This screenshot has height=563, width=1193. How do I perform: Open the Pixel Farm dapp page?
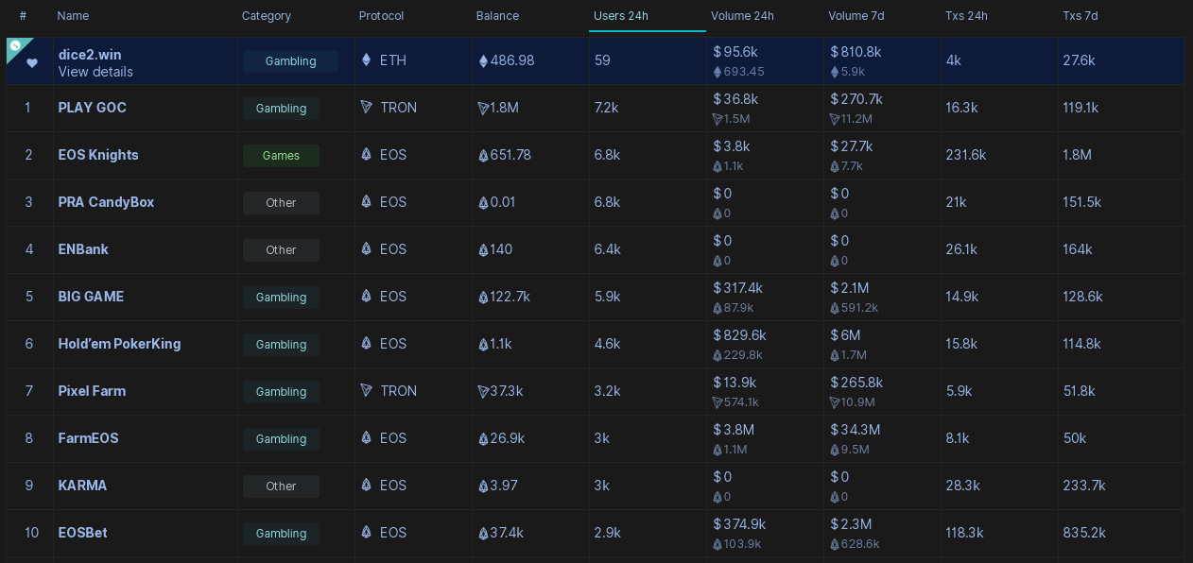click(92, 391)
